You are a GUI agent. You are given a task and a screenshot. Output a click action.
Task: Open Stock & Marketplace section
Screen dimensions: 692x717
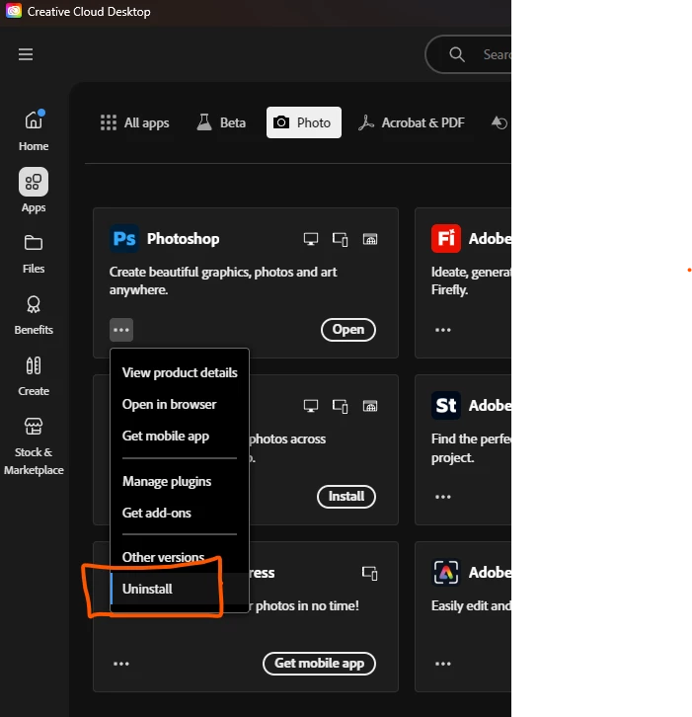point(34,446)
